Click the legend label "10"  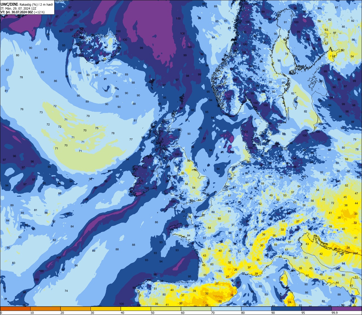click(32, 312)
